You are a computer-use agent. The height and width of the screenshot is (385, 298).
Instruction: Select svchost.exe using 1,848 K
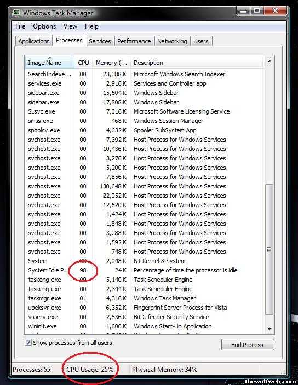pos(145,224)
